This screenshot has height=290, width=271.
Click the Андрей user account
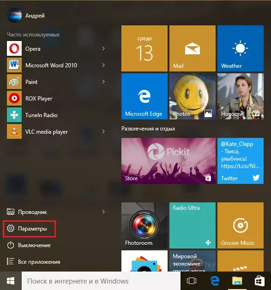26,15
